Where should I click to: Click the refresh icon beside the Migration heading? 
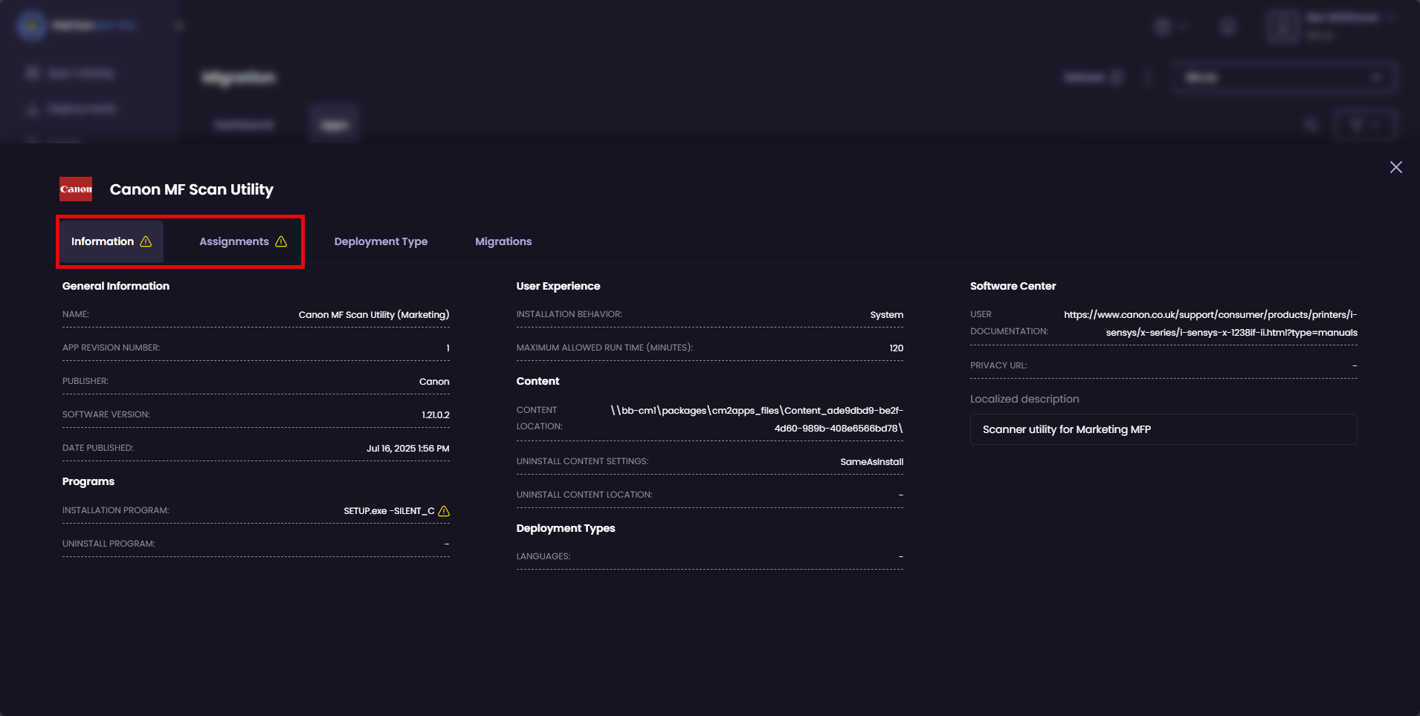pyautogui.click(x=1116, y=77)
